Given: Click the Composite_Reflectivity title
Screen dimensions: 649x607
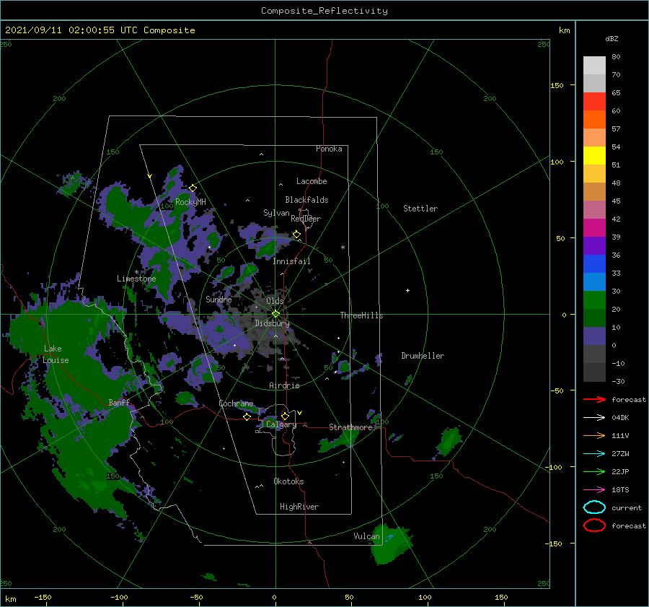Looking at the screenshot, I should tap(324, 11).
